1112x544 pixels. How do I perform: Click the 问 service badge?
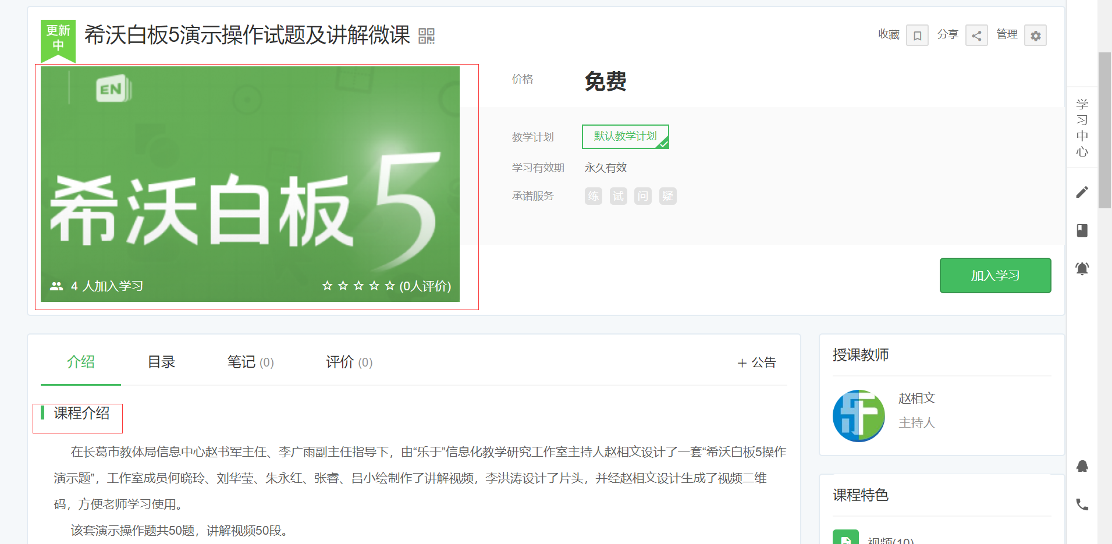[x=643, y=196]
